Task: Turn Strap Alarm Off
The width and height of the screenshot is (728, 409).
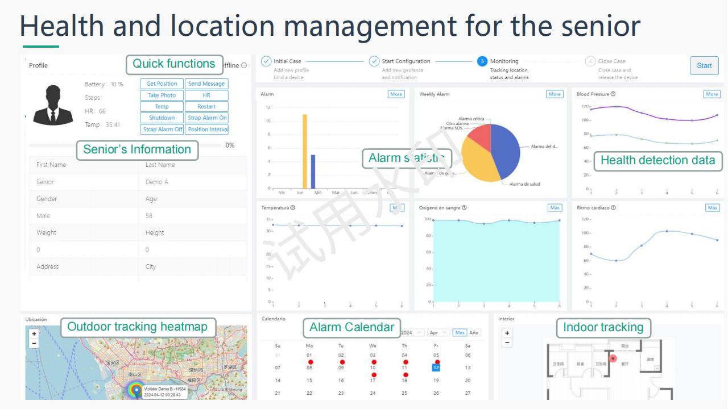Action: [x=162, y=129]
